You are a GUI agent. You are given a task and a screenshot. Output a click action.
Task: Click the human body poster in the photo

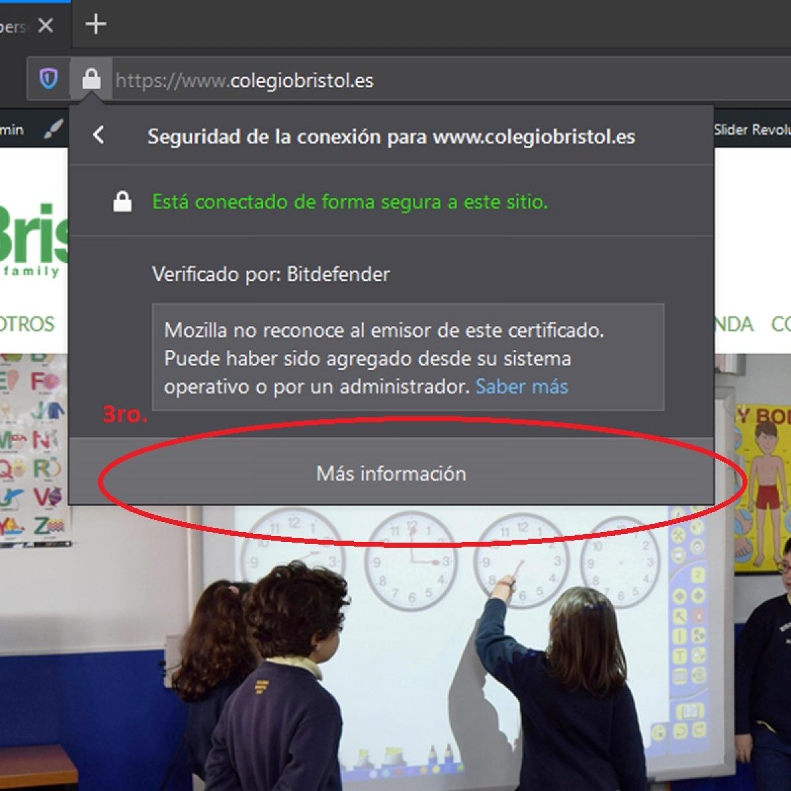click(x=763, y=488)
